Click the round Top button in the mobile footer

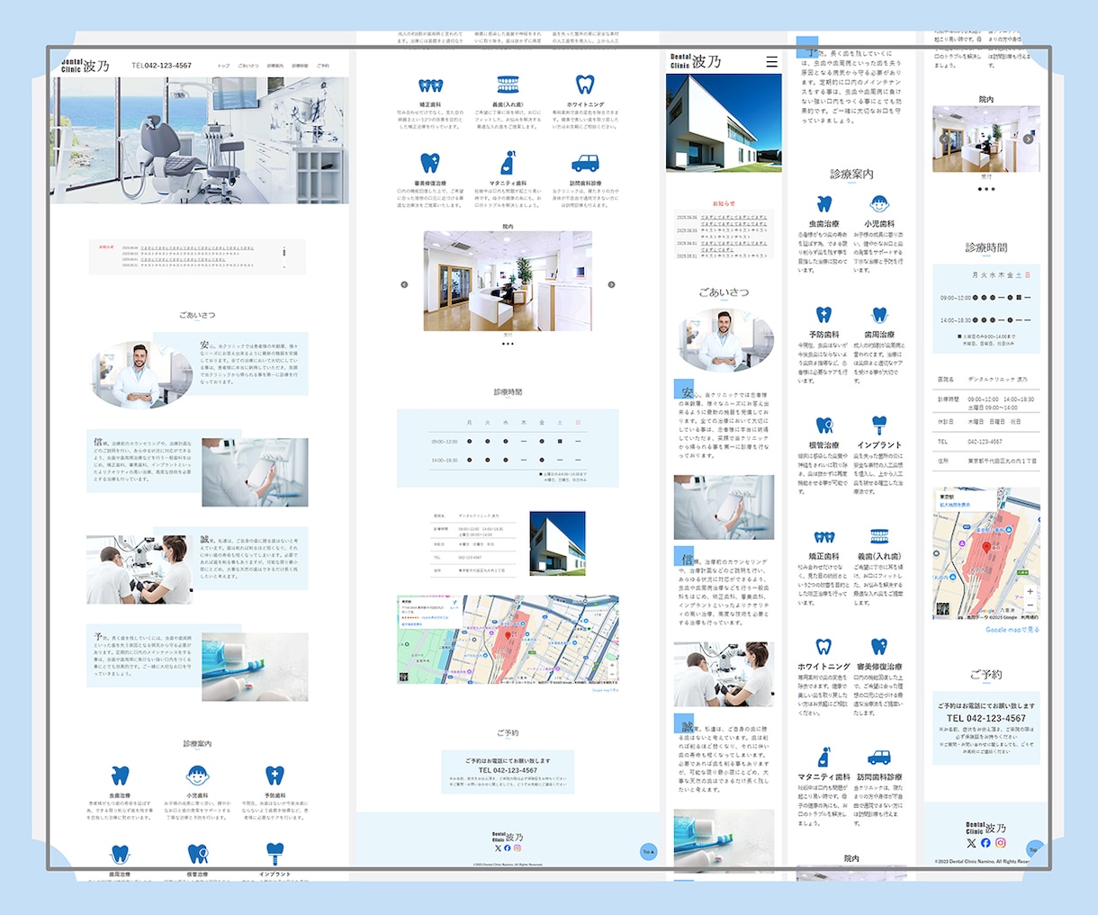[1035, 849]
